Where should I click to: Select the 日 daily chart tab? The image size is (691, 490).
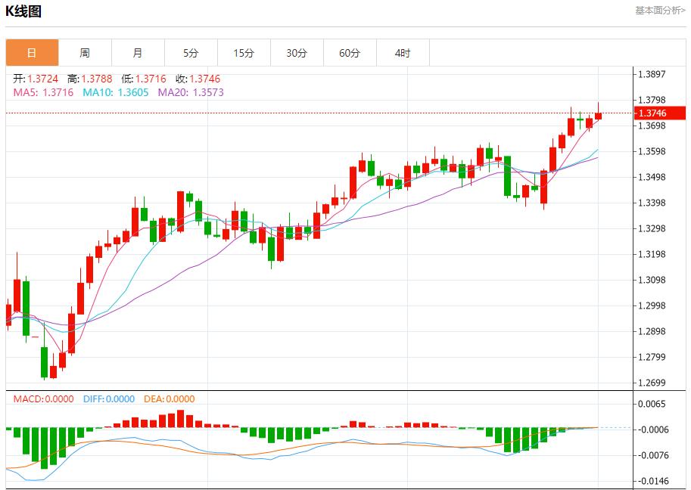point(32,53)
